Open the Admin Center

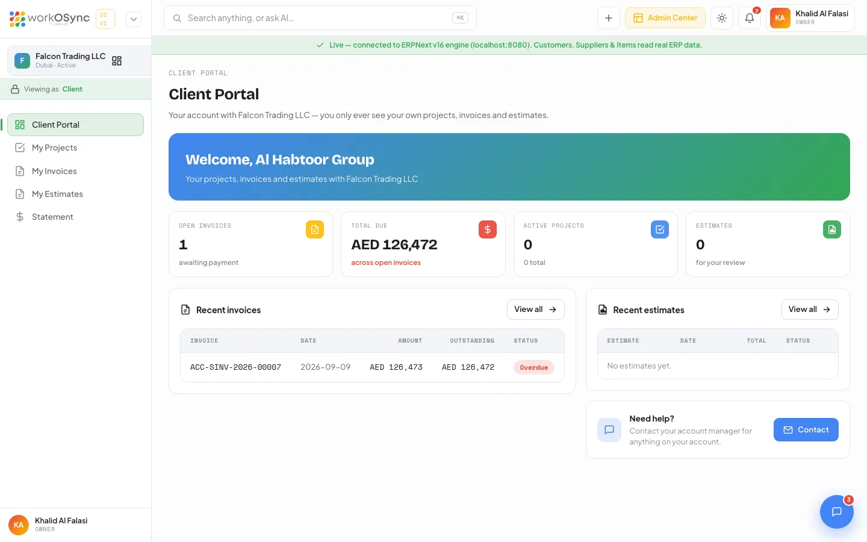click(x=665, y=18)
